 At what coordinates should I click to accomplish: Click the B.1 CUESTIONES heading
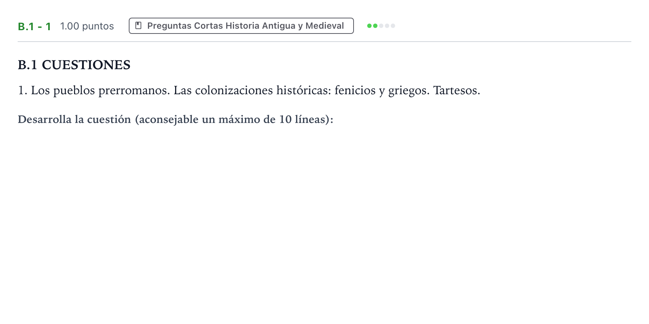coord(74,65)
